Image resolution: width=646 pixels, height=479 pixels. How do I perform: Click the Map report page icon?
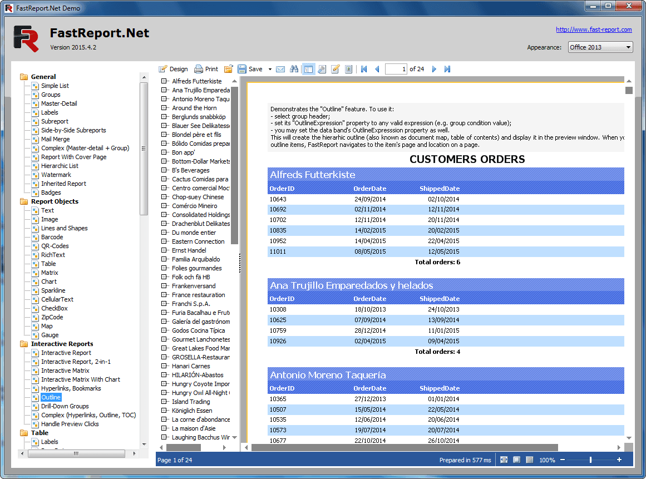pyautogui.click(x=36, y=326)
